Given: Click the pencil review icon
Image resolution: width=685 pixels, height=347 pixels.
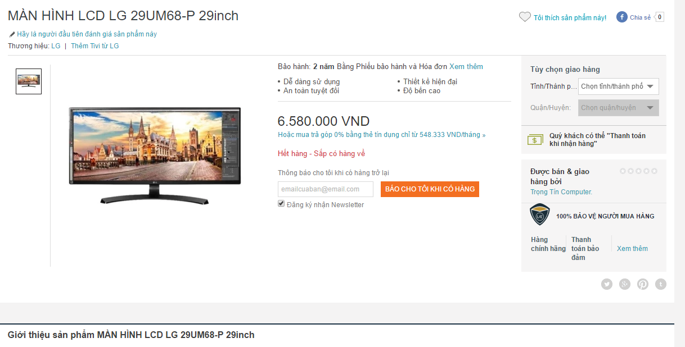Looking at the screenshot, I should pyautogui.click(x=12, y=34).
